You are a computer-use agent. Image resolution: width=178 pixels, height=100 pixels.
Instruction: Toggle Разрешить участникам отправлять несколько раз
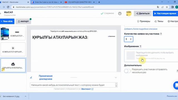click(x=127, y=71)
